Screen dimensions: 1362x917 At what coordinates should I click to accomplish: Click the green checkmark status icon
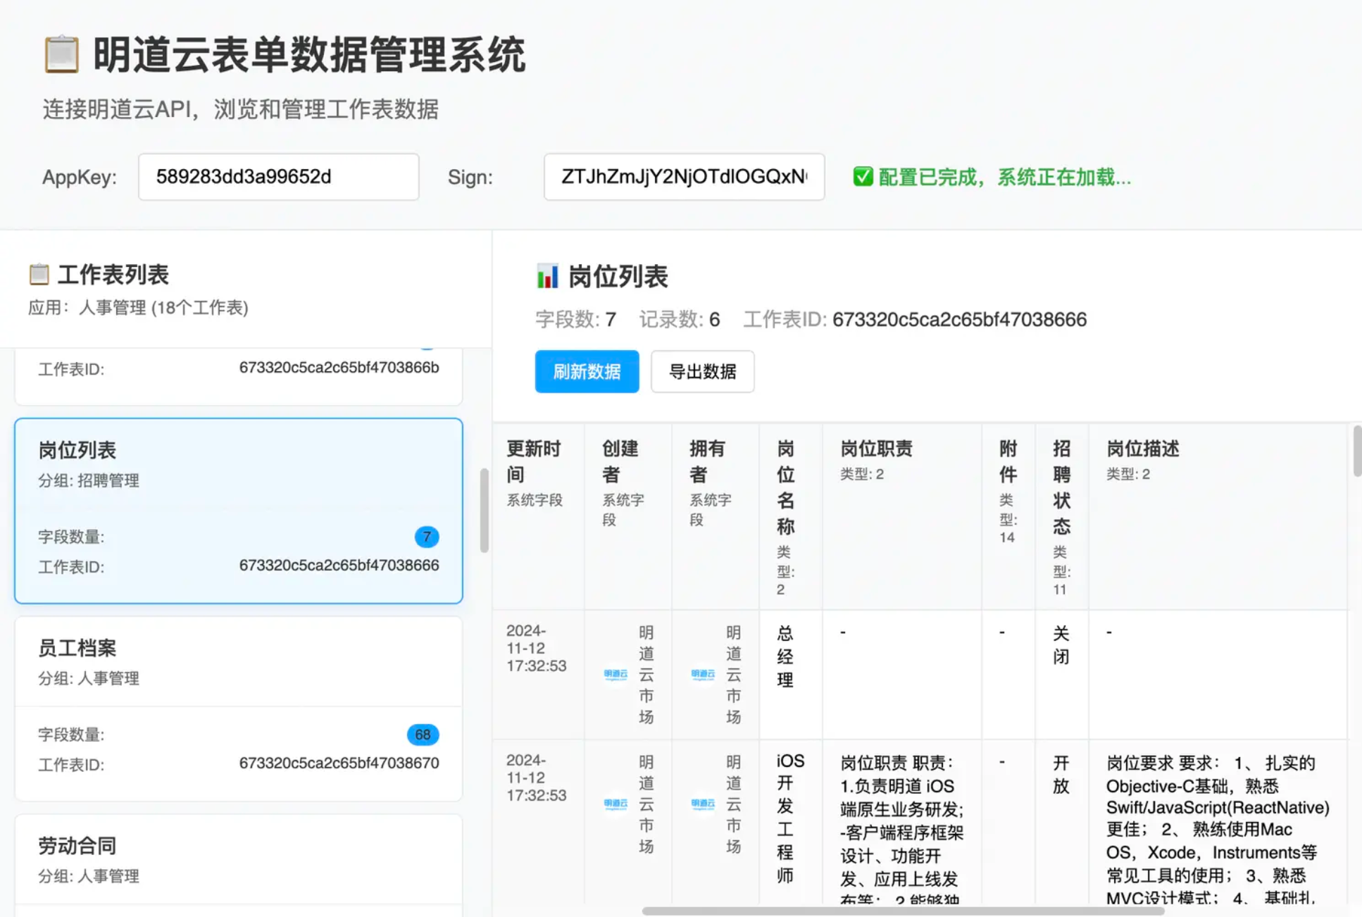click(862, 177)
